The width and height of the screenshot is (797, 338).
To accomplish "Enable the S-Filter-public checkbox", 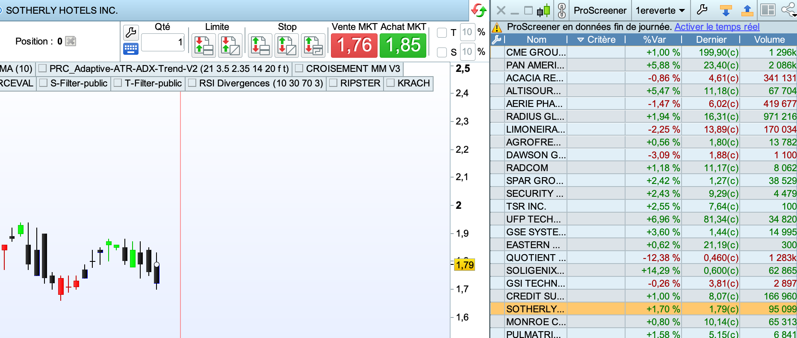I will 43,83.
